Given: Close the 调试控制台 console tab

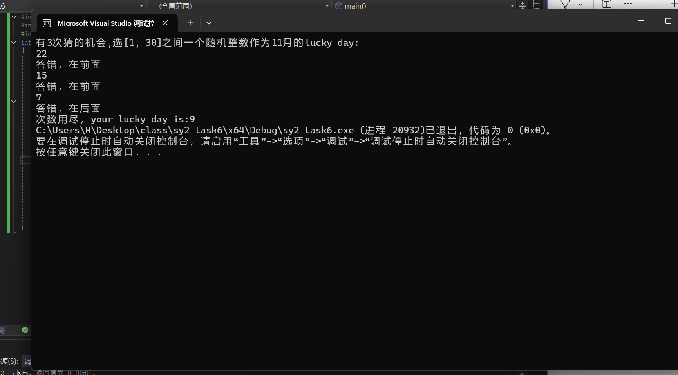Looking at the screenshot, I should 165,23.
